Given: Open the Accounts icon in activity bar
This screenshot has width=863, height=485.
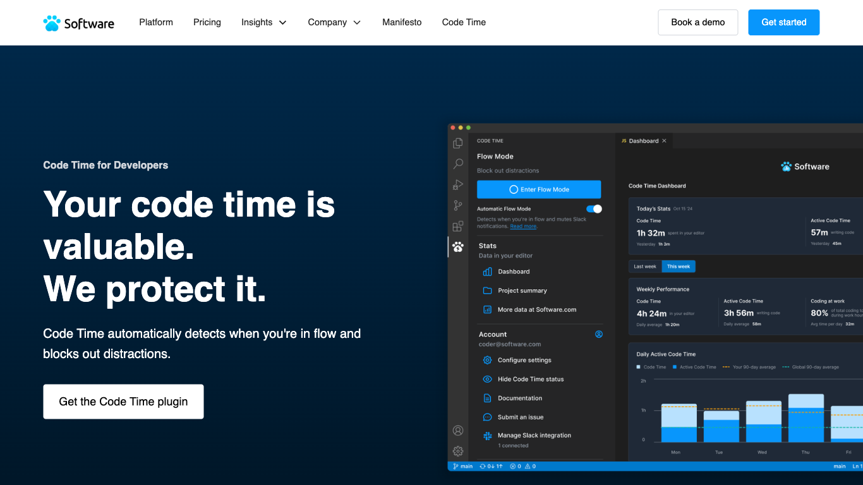Looking at the screenshot, I should click(458, 431).
